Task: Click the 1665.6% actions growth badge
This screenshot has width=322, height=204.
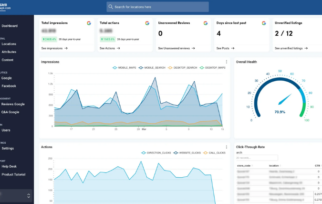Action: [x=108, y=39]
